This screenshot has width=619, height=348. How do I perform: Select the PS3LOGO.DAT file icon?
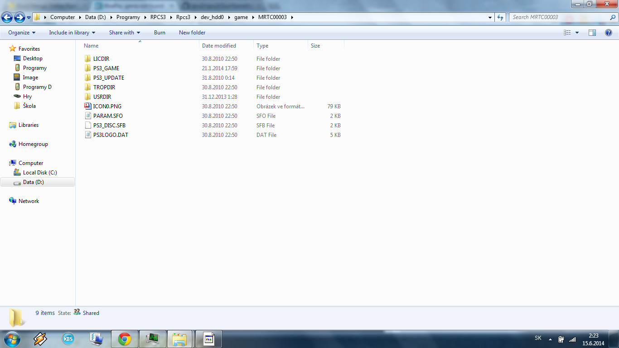[88, 135]
